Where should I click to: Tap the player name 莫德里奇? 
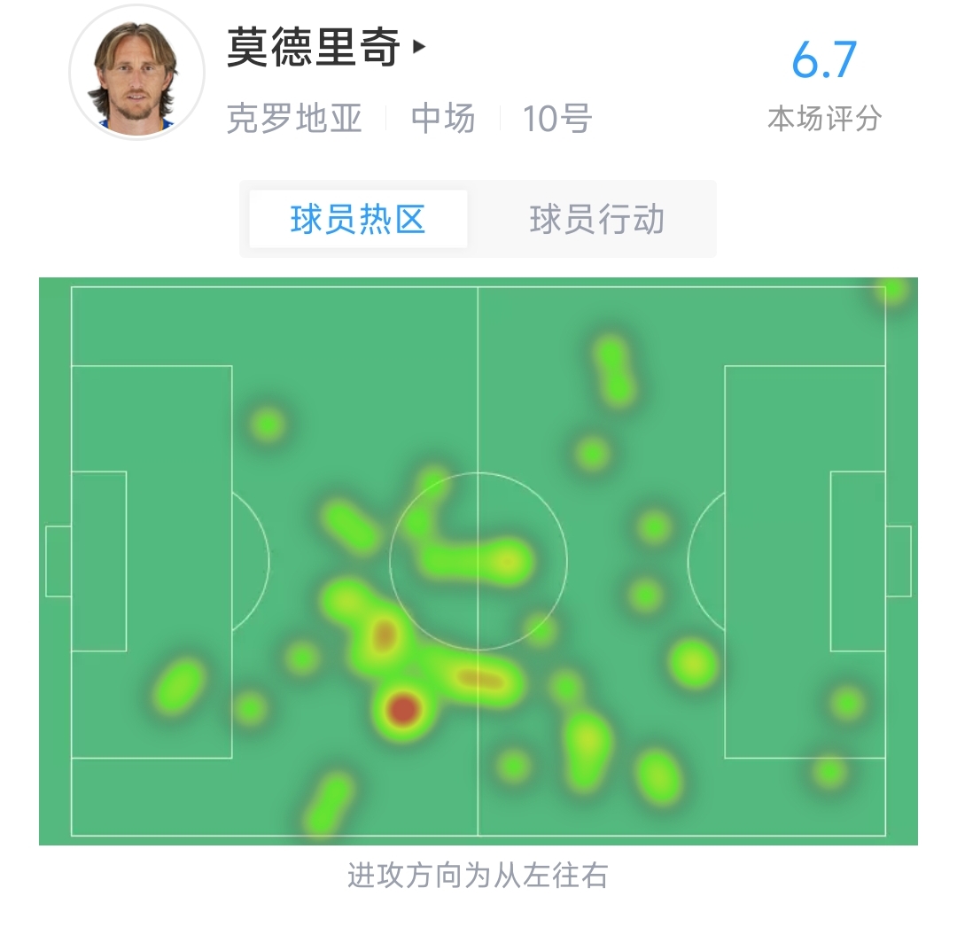click(314, 47)
